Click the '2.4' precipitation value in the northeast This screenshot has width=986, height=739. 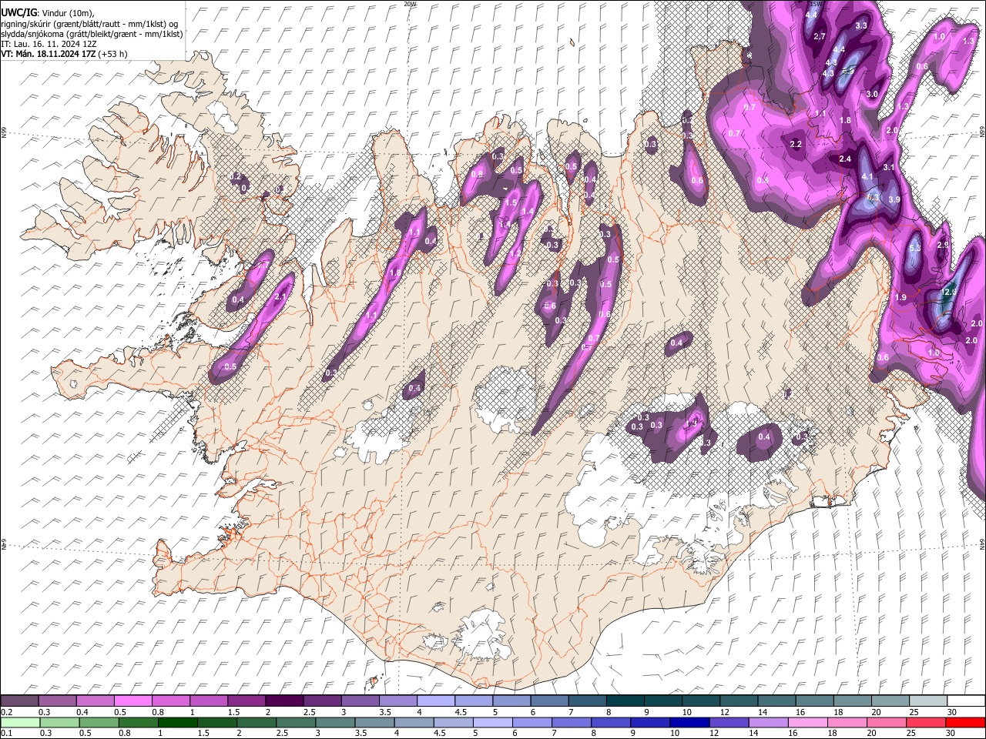(x=845, y=159)
